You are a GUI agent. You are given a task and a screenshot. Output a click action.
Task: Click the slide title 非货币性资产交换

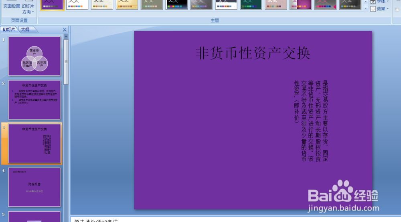[x=253, y=53]
